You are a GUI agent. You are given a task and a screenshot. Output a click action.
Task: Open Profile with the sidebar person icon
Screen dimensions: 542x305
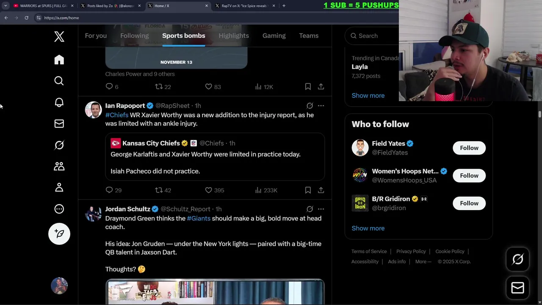point(59,187)
